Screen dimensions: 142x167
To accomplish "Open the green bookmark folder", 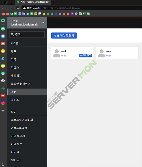I will (x=48, y=14).
